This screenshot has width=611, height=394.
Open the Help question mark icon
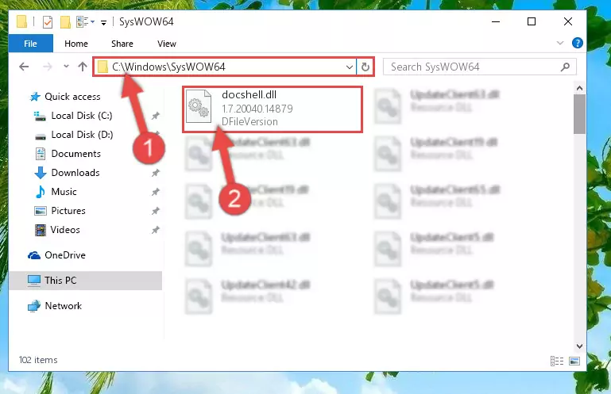[x=577, y=43]
